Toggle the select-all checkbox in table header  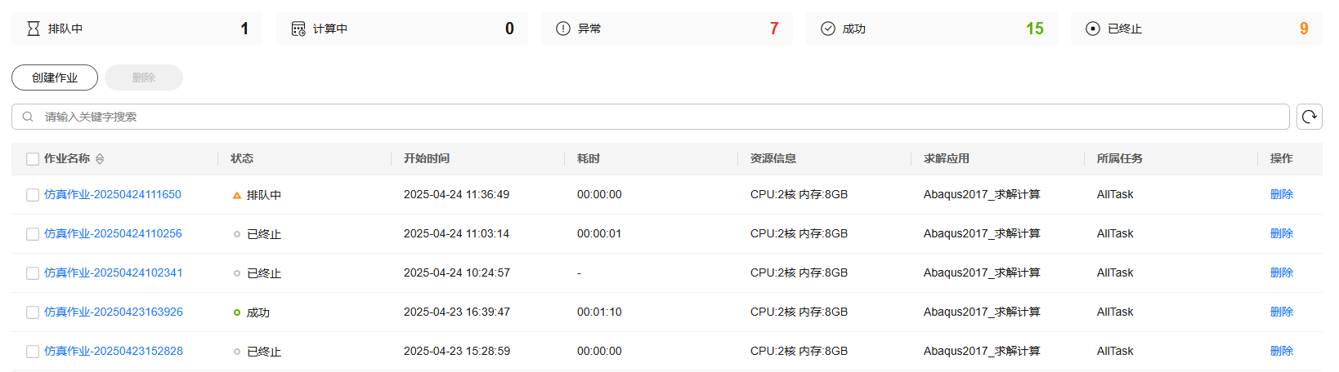point(33,159)
